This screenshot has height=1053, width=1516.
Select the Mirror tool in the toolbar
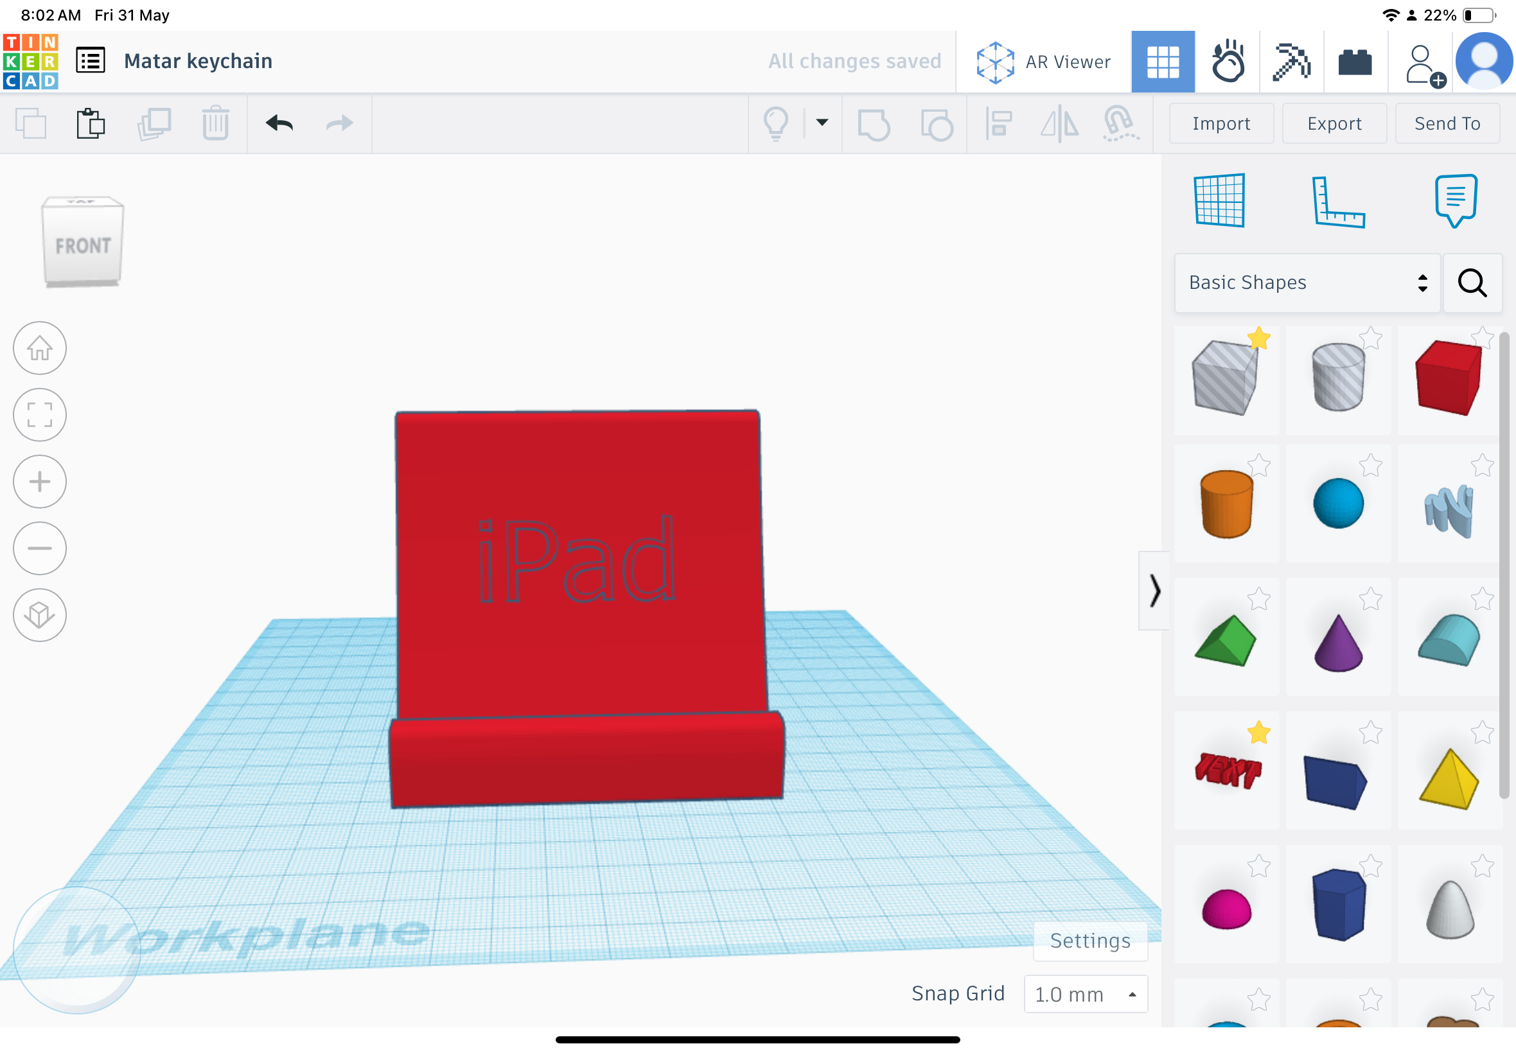pyautogui.click(x=1057, y=123)
